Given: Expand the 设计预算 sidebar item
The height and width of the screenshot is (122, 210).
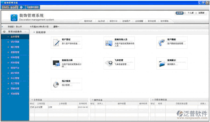Looking at the screenshot, I should (15, 42).
